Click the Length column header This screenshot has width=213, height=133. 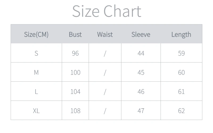point(181,34)
